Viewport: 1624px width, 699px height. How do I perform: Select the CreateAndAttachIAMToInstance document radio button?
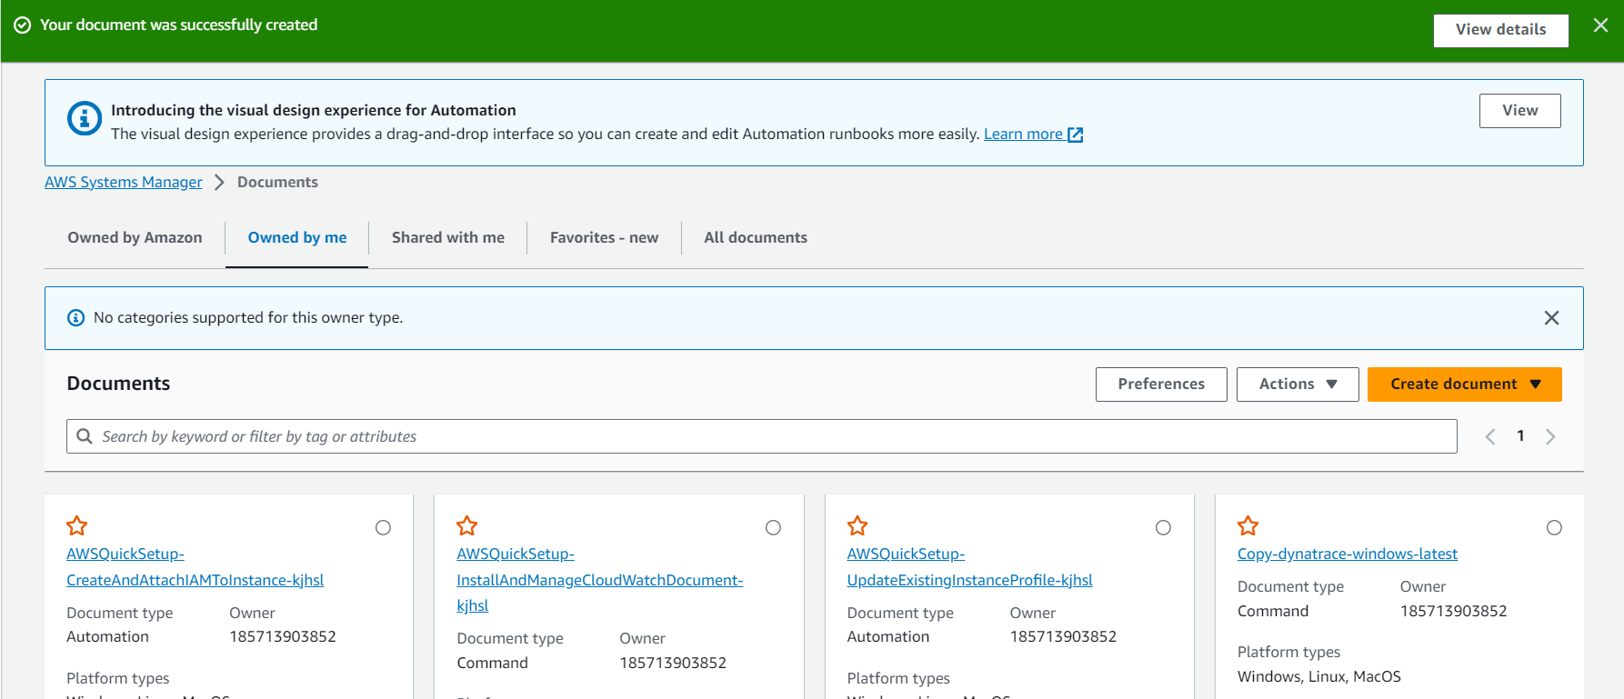click(x=383, y=527)
